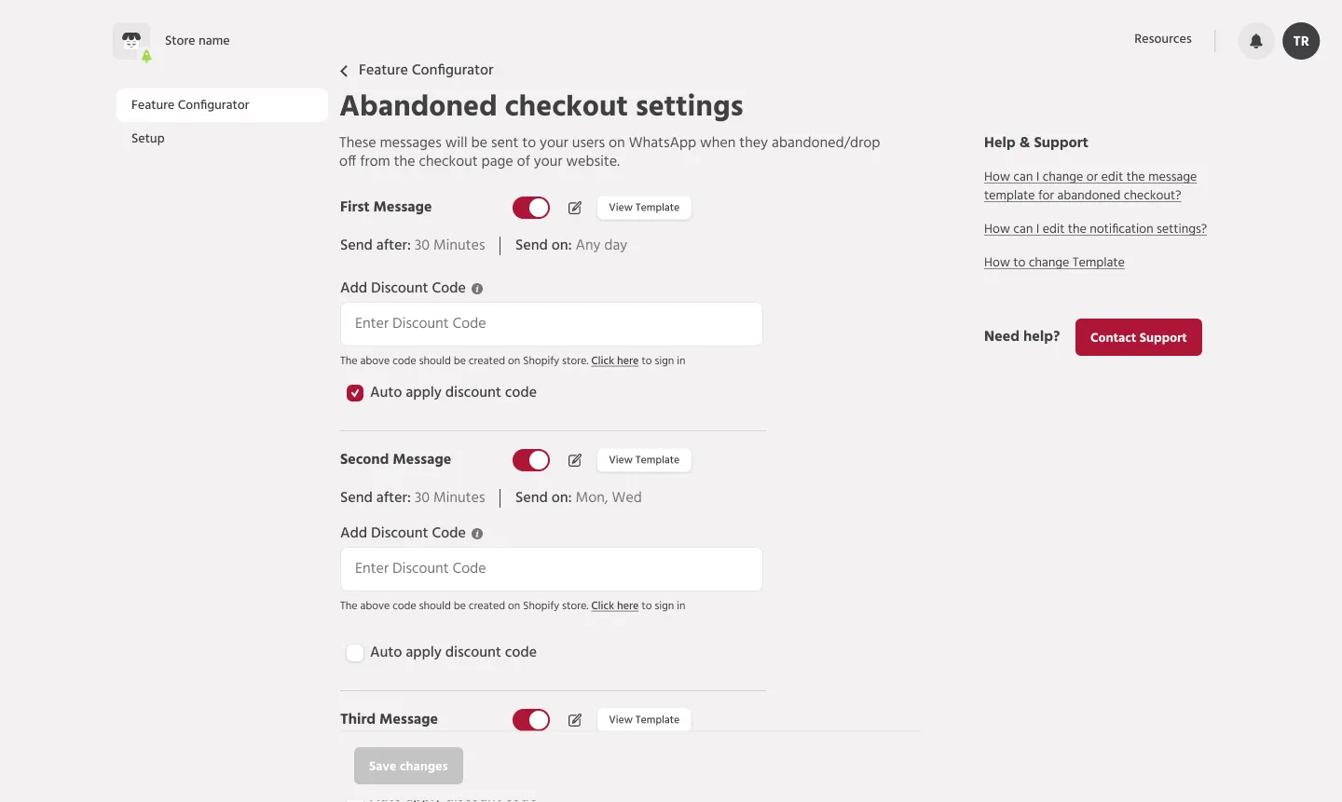Uncheck first Auto apply discount code
The width and height of the screenshot is (1342, 802).
pyautogui.click(x=355, y=393)
